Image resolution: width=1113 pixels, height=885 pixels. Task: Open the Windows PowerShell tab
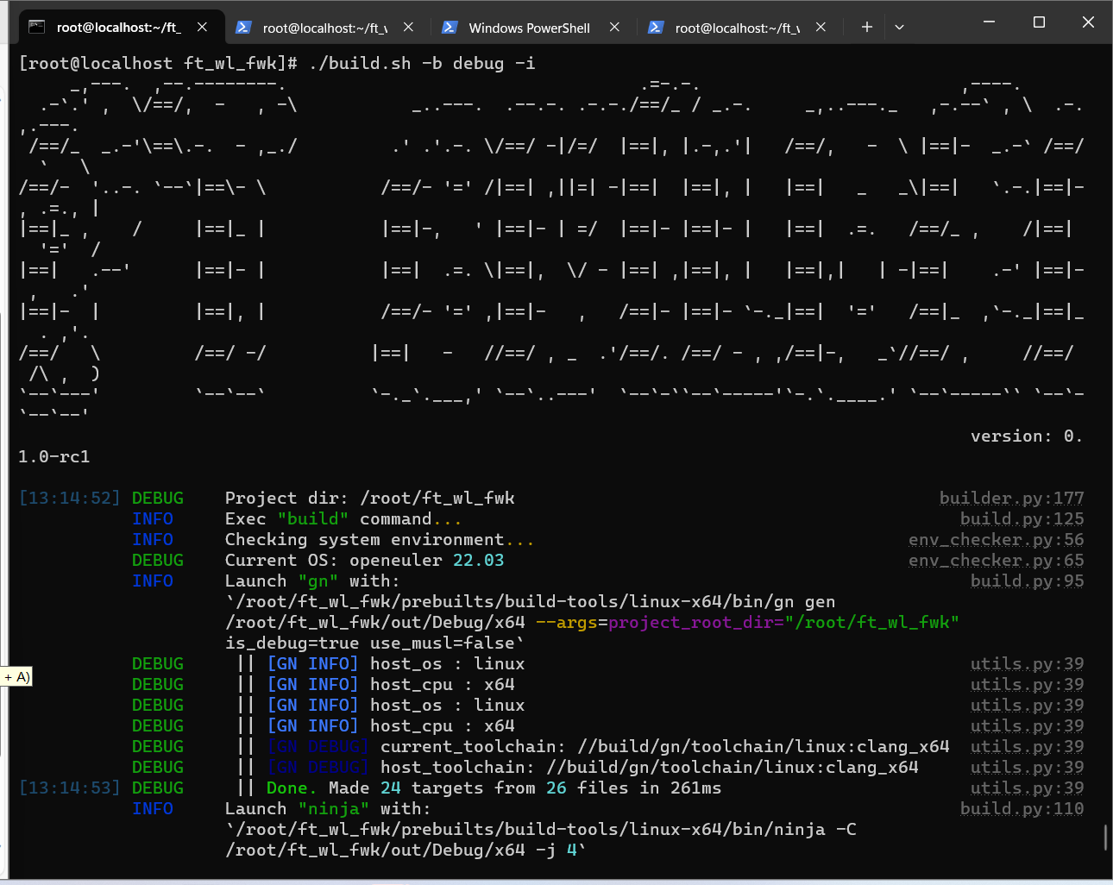click(529, 28)
